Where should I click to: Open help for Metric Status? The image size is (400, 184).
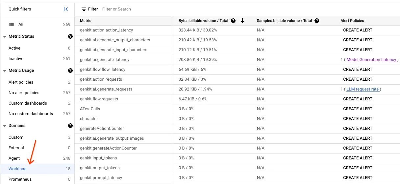(x=70, y=36)
